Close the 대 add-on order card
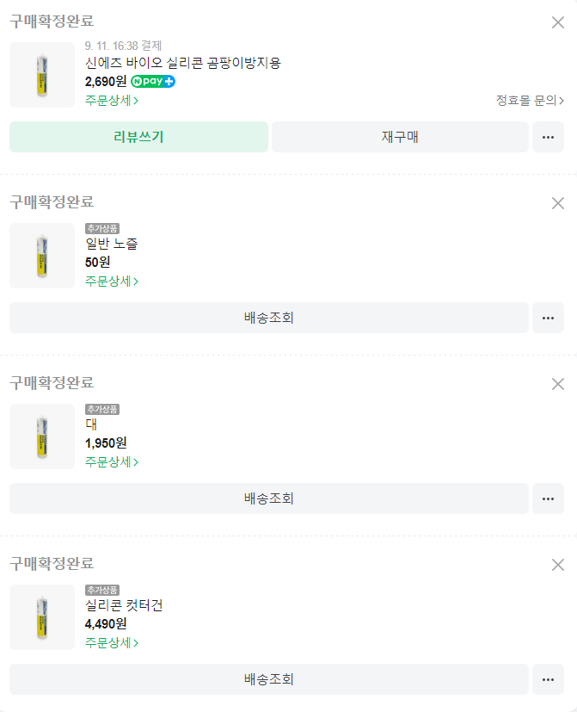This screenshot has height=712, width=577. point(558,384)
